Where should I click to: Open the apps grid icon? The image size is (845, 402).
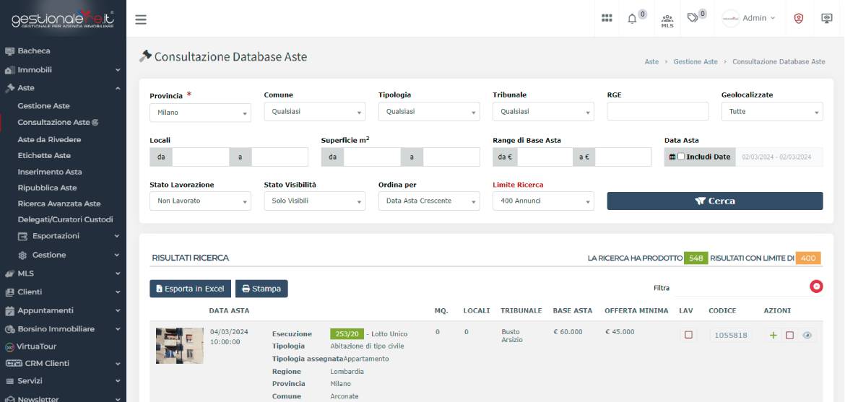607,19
